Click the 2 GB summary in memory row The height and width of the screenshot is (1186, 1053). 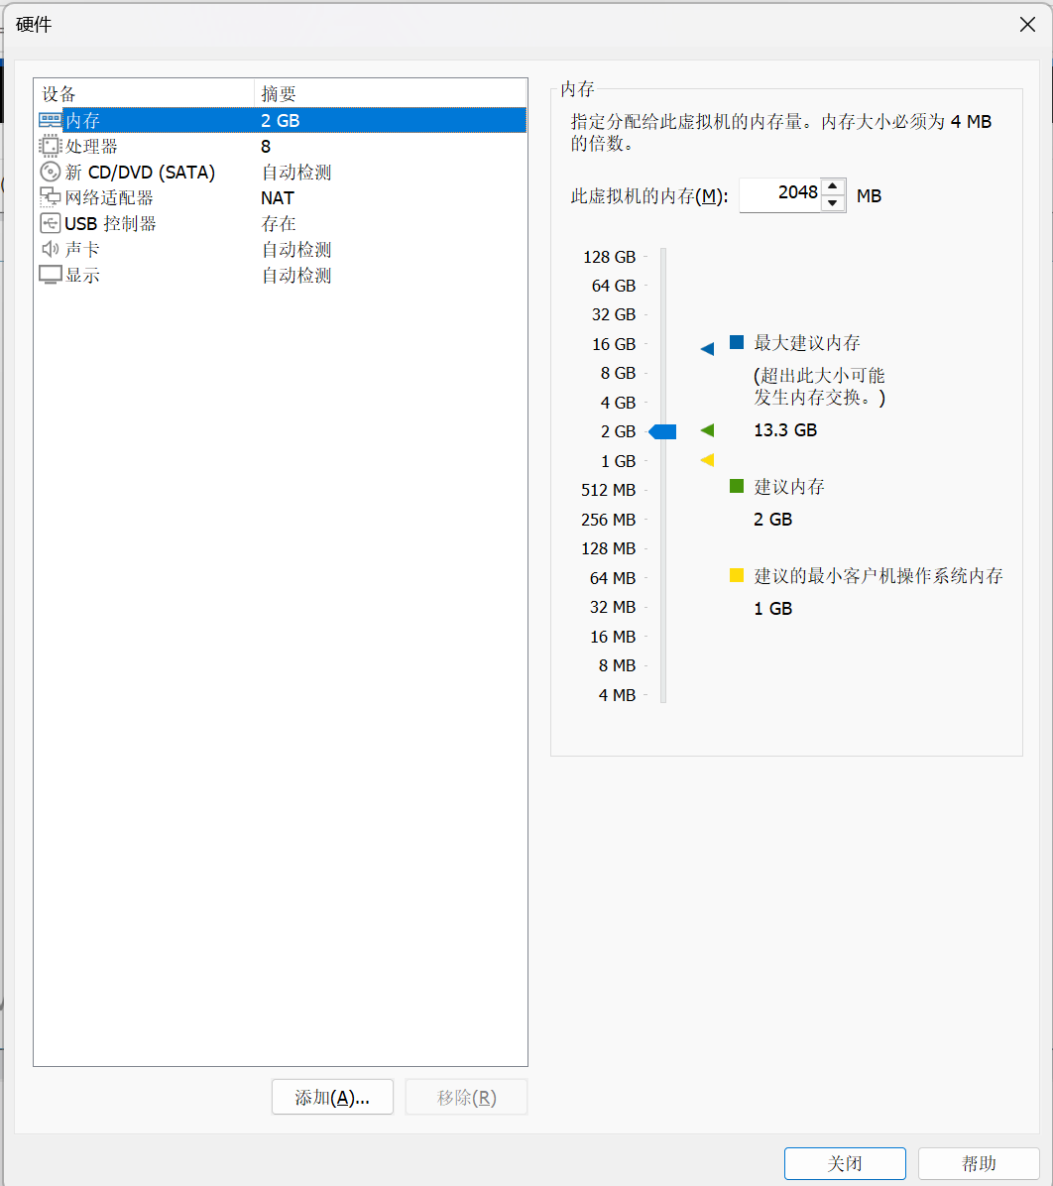point(281,120)
